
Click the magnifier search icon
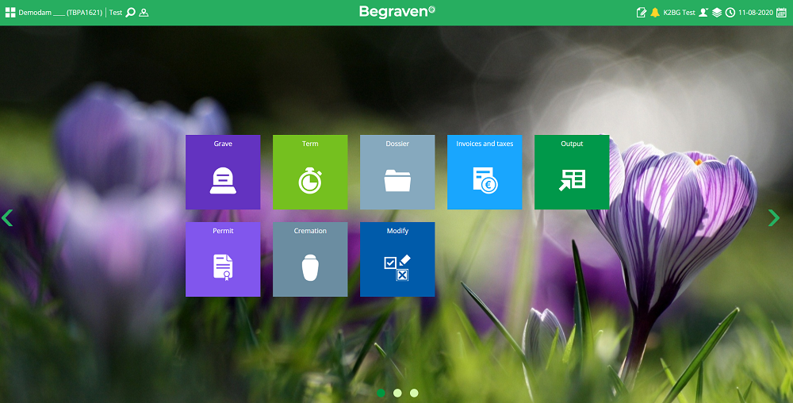(x=131, y=13)
